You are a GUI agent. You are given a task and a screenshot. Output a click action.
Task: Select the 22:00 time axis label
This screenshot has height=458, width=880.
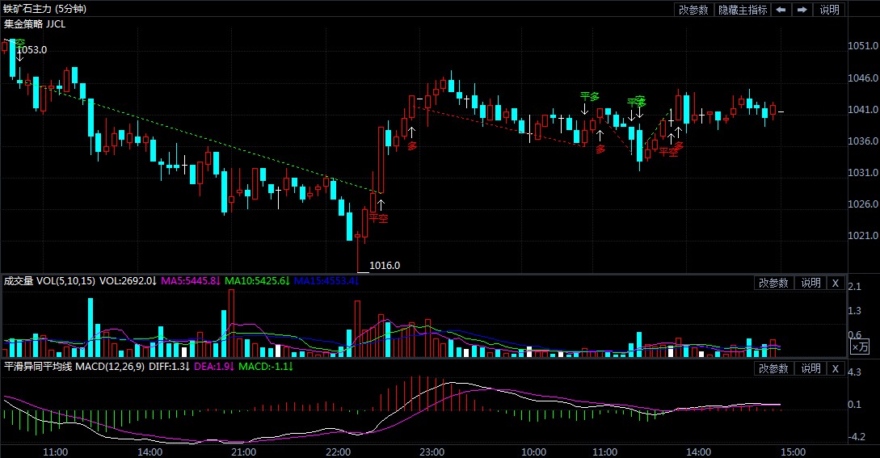click(x=337, y=452)
